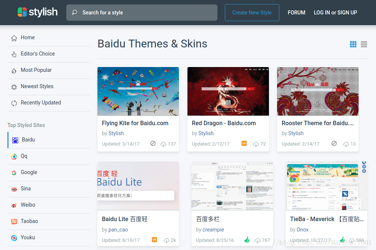The height and width of the screenshot is (250, 376).
Task: Click the download cloud icon on Red Dragon card
Action: point(256,144)
